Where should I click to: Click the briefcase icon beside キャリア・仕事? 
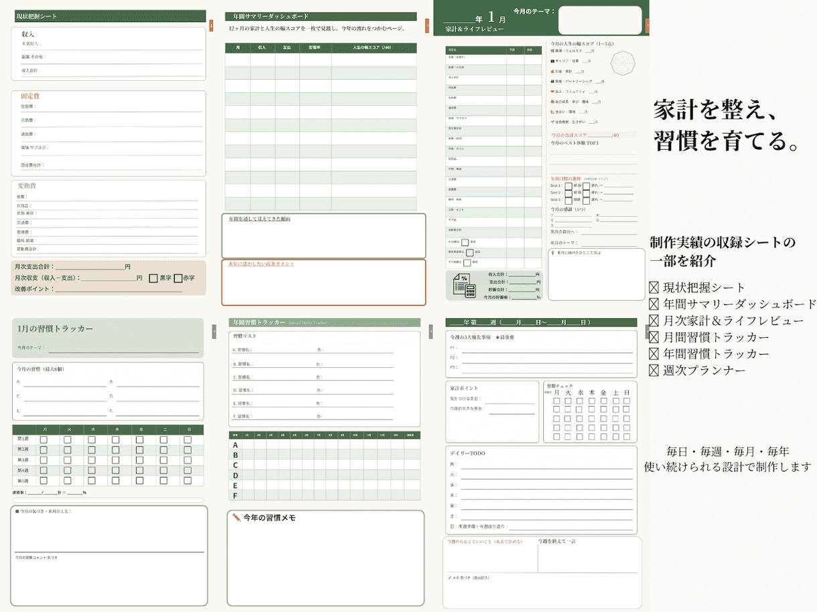(552, 61)
